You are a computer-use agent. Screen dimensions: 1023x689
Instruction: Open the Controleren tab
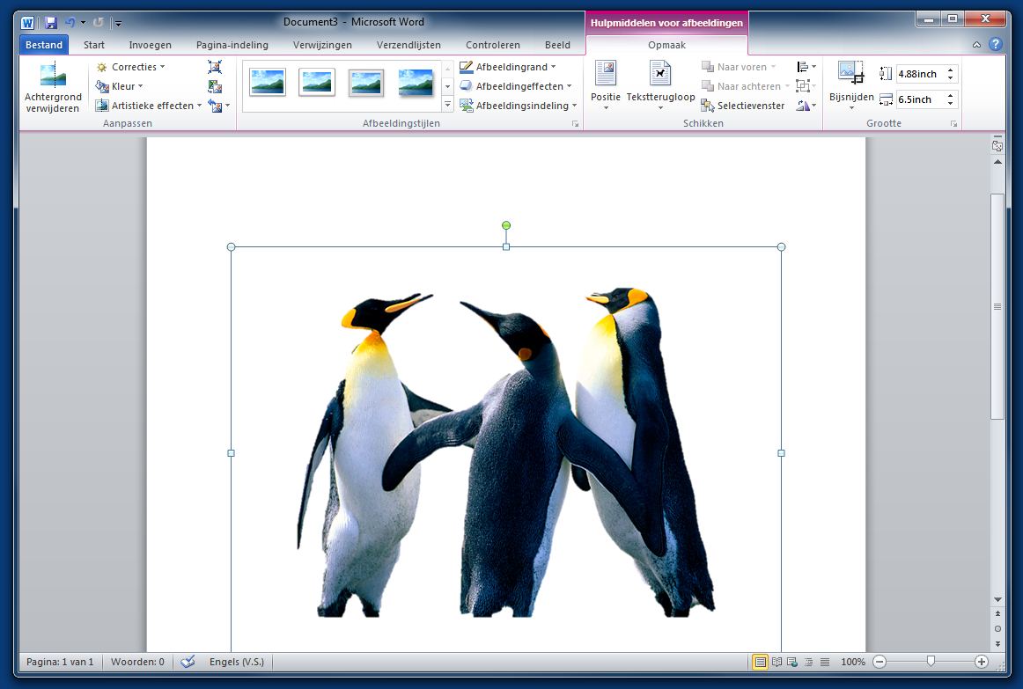493,45
